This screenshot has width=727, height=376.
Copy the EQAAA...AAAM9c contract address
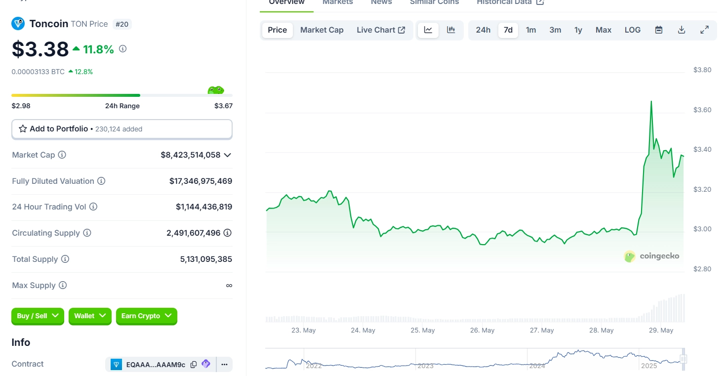[194, 365]
